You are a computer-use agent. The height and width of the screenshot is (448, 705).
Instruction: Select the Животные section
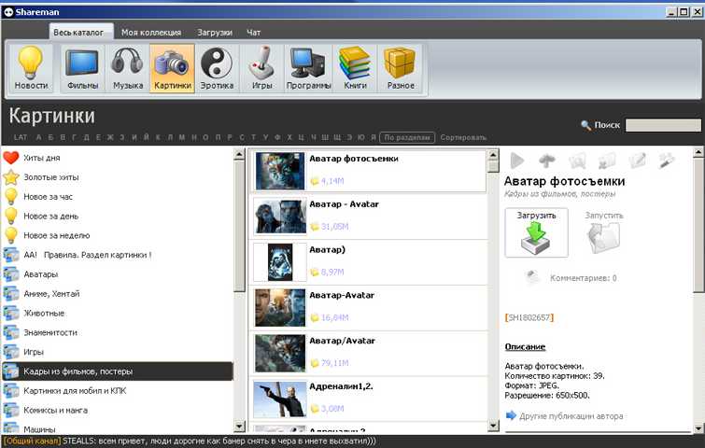[x=118, y=313]
